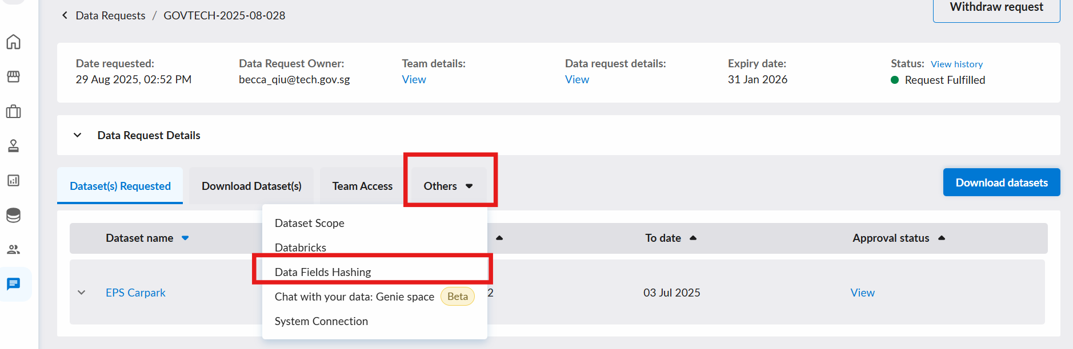The image size is (1073, 349).
Task: Click the GOVTECH-2025-08-028 breadcrumb text
Action: [x=225, y=15]
